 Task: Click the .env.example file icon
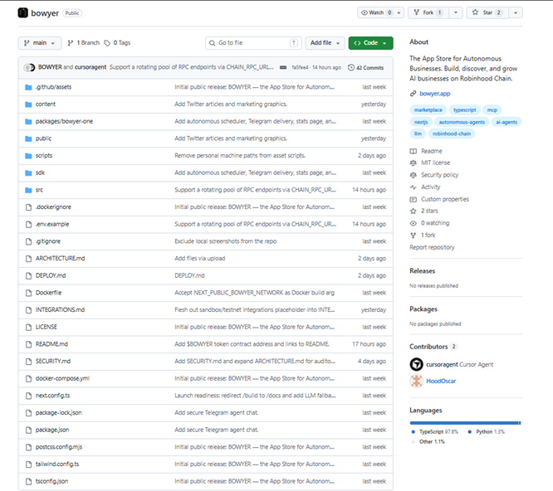pos(28,225)
